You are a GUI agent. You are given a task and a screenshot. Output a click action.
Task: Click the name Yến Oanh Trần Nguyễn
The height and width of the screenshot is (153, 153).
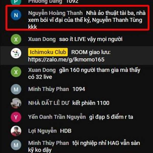click(x=57, y=117)
